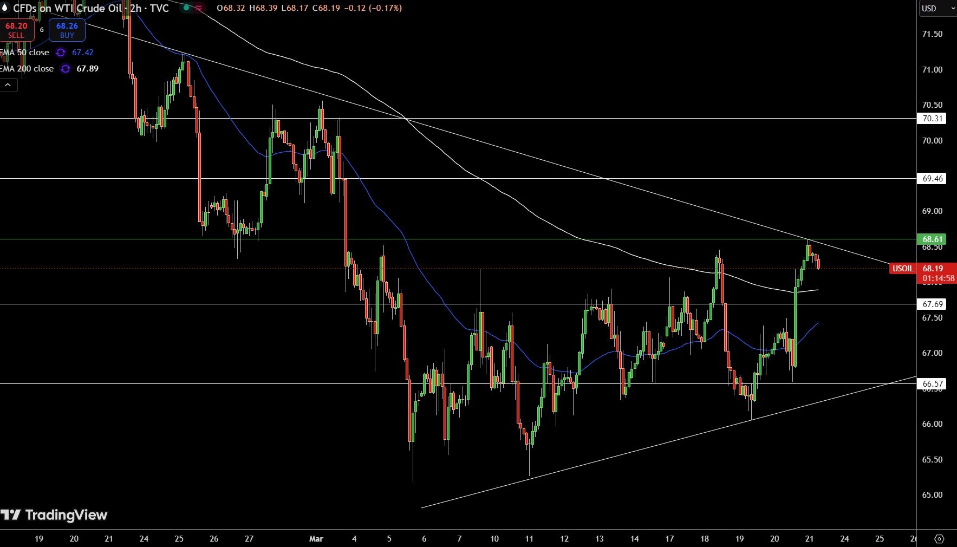Click the USOIL price label tag
This screenshot has height=547, width=957.
pos(903,269)
